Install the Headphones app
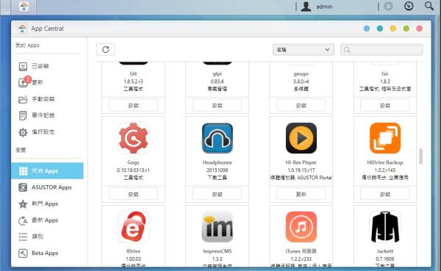This screenshot has height=271, width=441. point(217,195)
